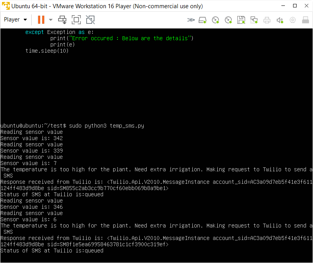Maximize the VMware Player window
This screenshot has width=313, height=263.
[x=295, y=6]
